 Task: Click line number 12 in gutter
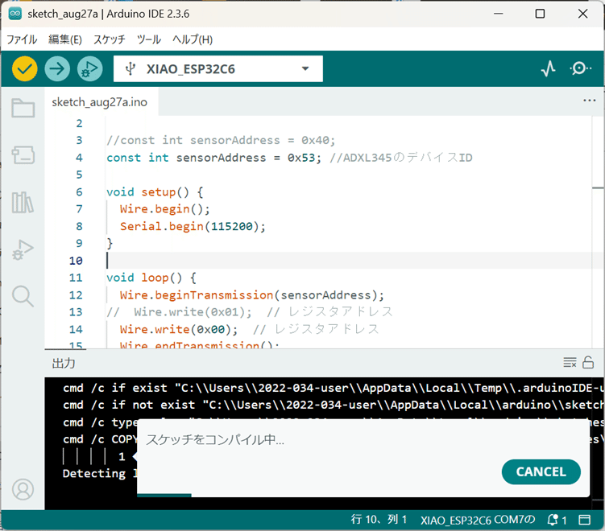pos(76,295)
